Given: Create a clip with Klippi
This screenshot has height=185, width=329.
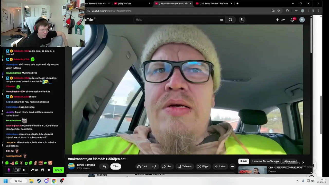Looking at the screenshot, I should (203, 166).
